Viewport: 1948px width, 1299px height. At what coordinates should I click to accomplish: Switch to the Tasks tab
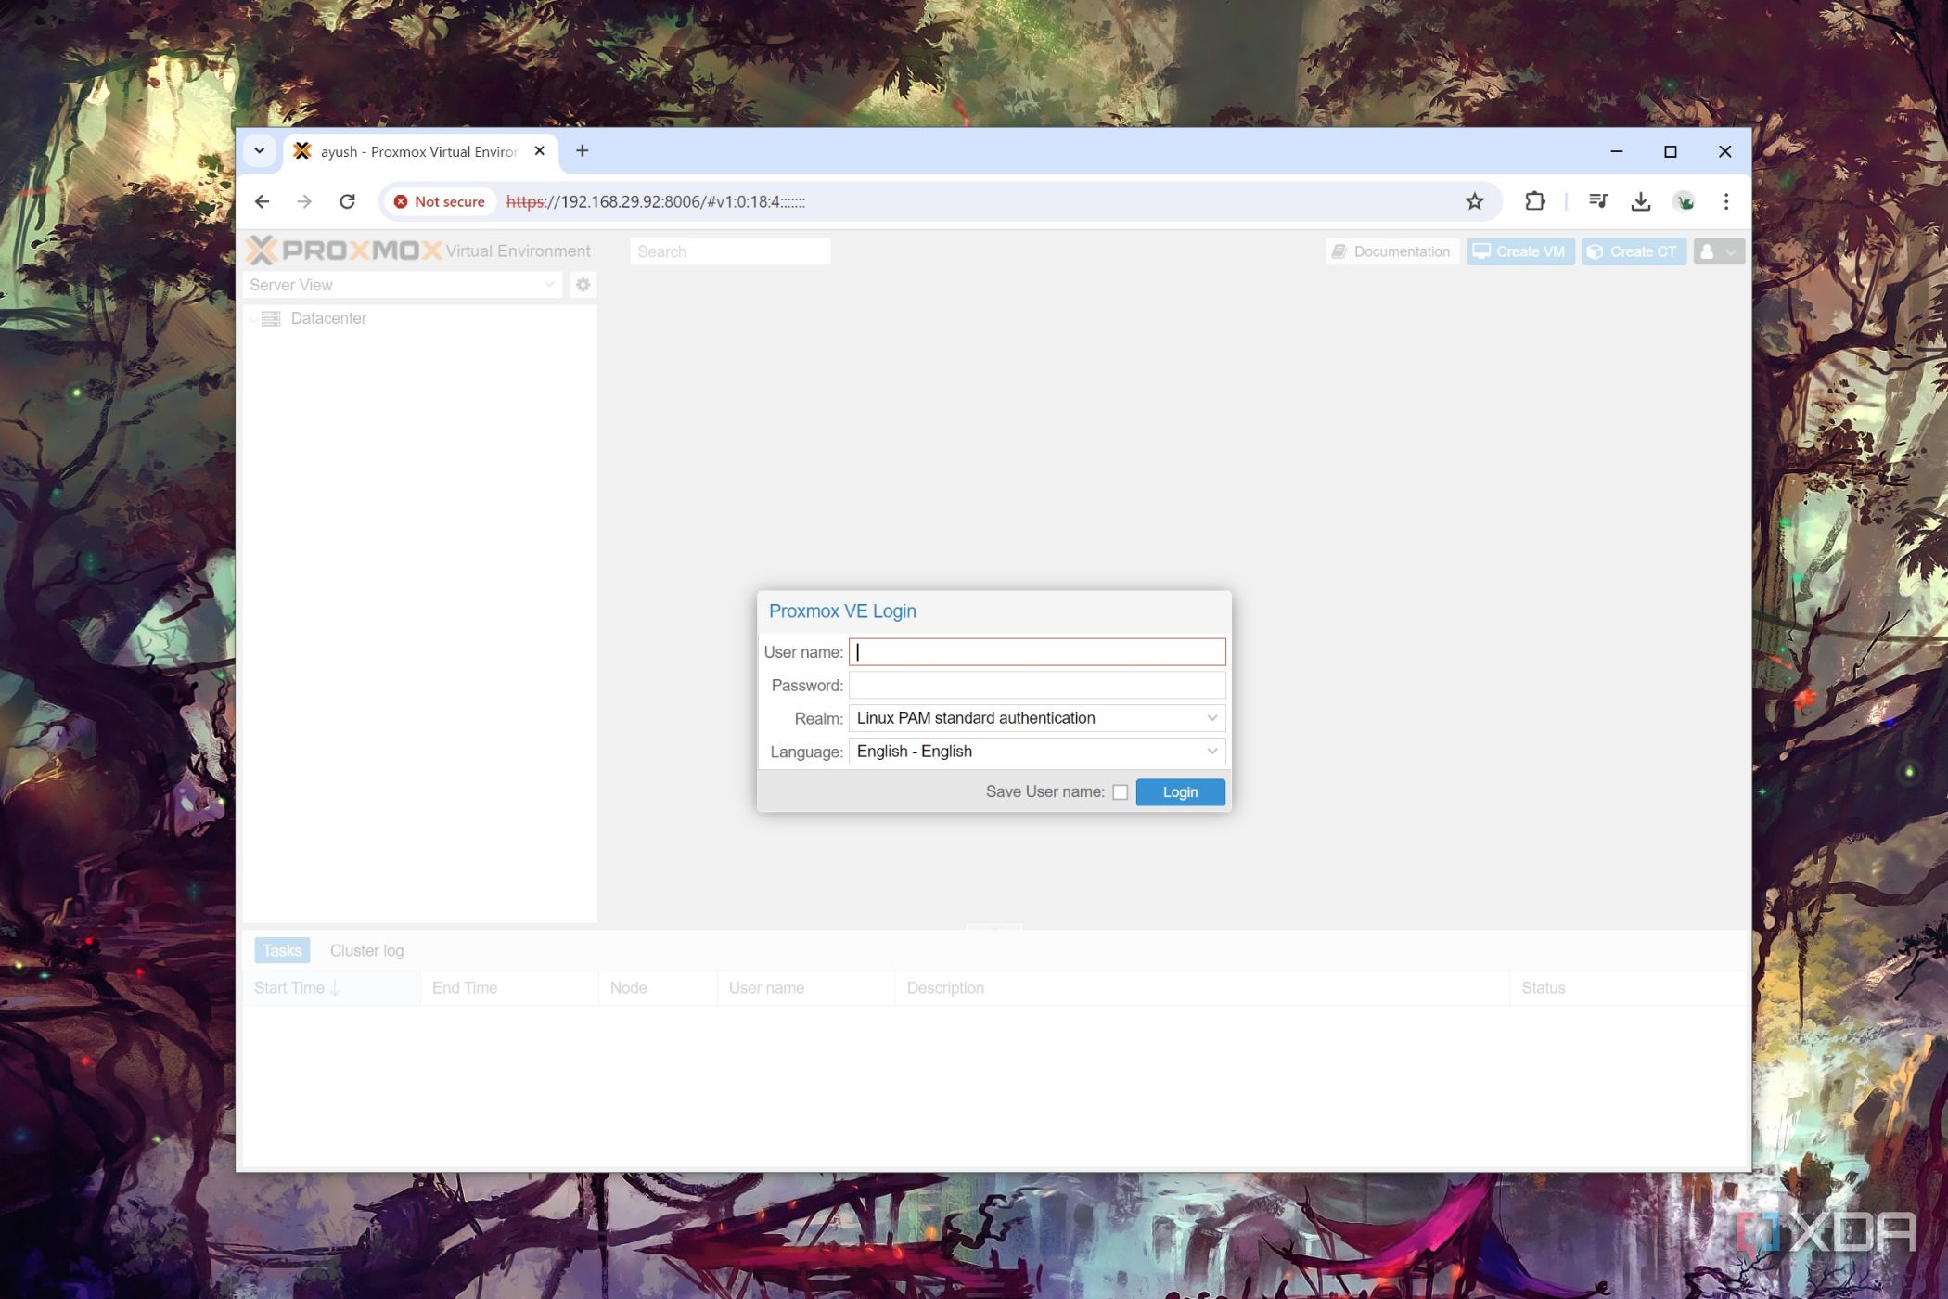282,950
